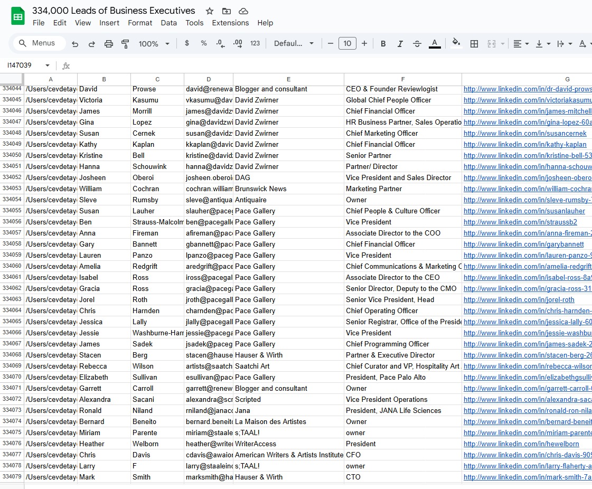Open the View menu
This screenshot has height=489, width=592.
click(83, 23)
